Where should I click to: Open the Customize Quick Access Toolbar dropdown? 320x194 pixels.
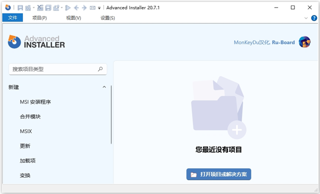(x=99, y=8)
